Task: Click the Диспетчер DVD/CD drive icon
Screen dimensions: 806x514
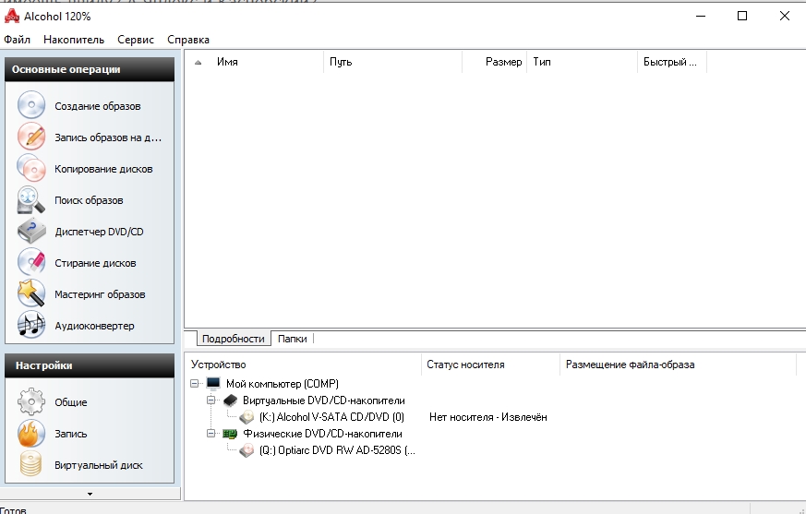Action: click(x=31, y=231)
